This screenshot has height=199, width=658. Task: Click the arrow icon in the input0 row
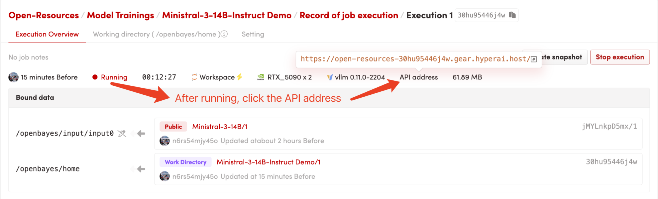click(x=141, y=134)
